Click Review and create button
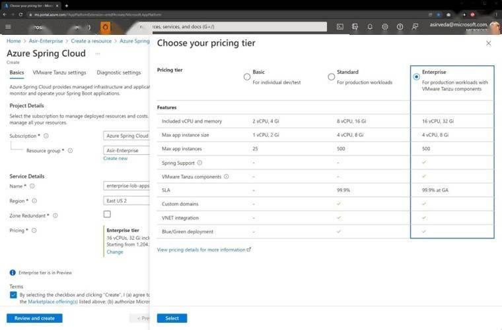 click(34, 318)
